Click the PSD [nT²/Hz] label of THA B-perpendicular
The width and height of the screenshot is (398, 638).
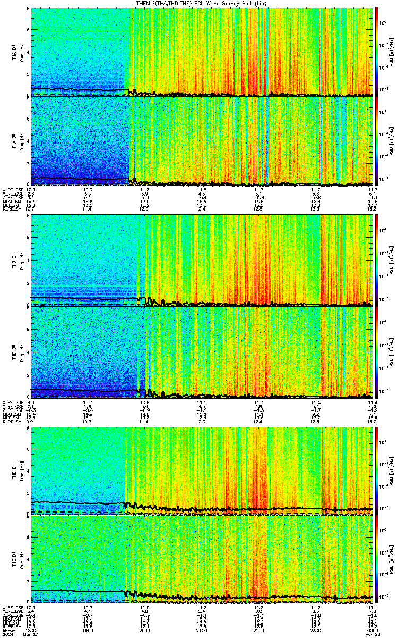pos(392,52)
